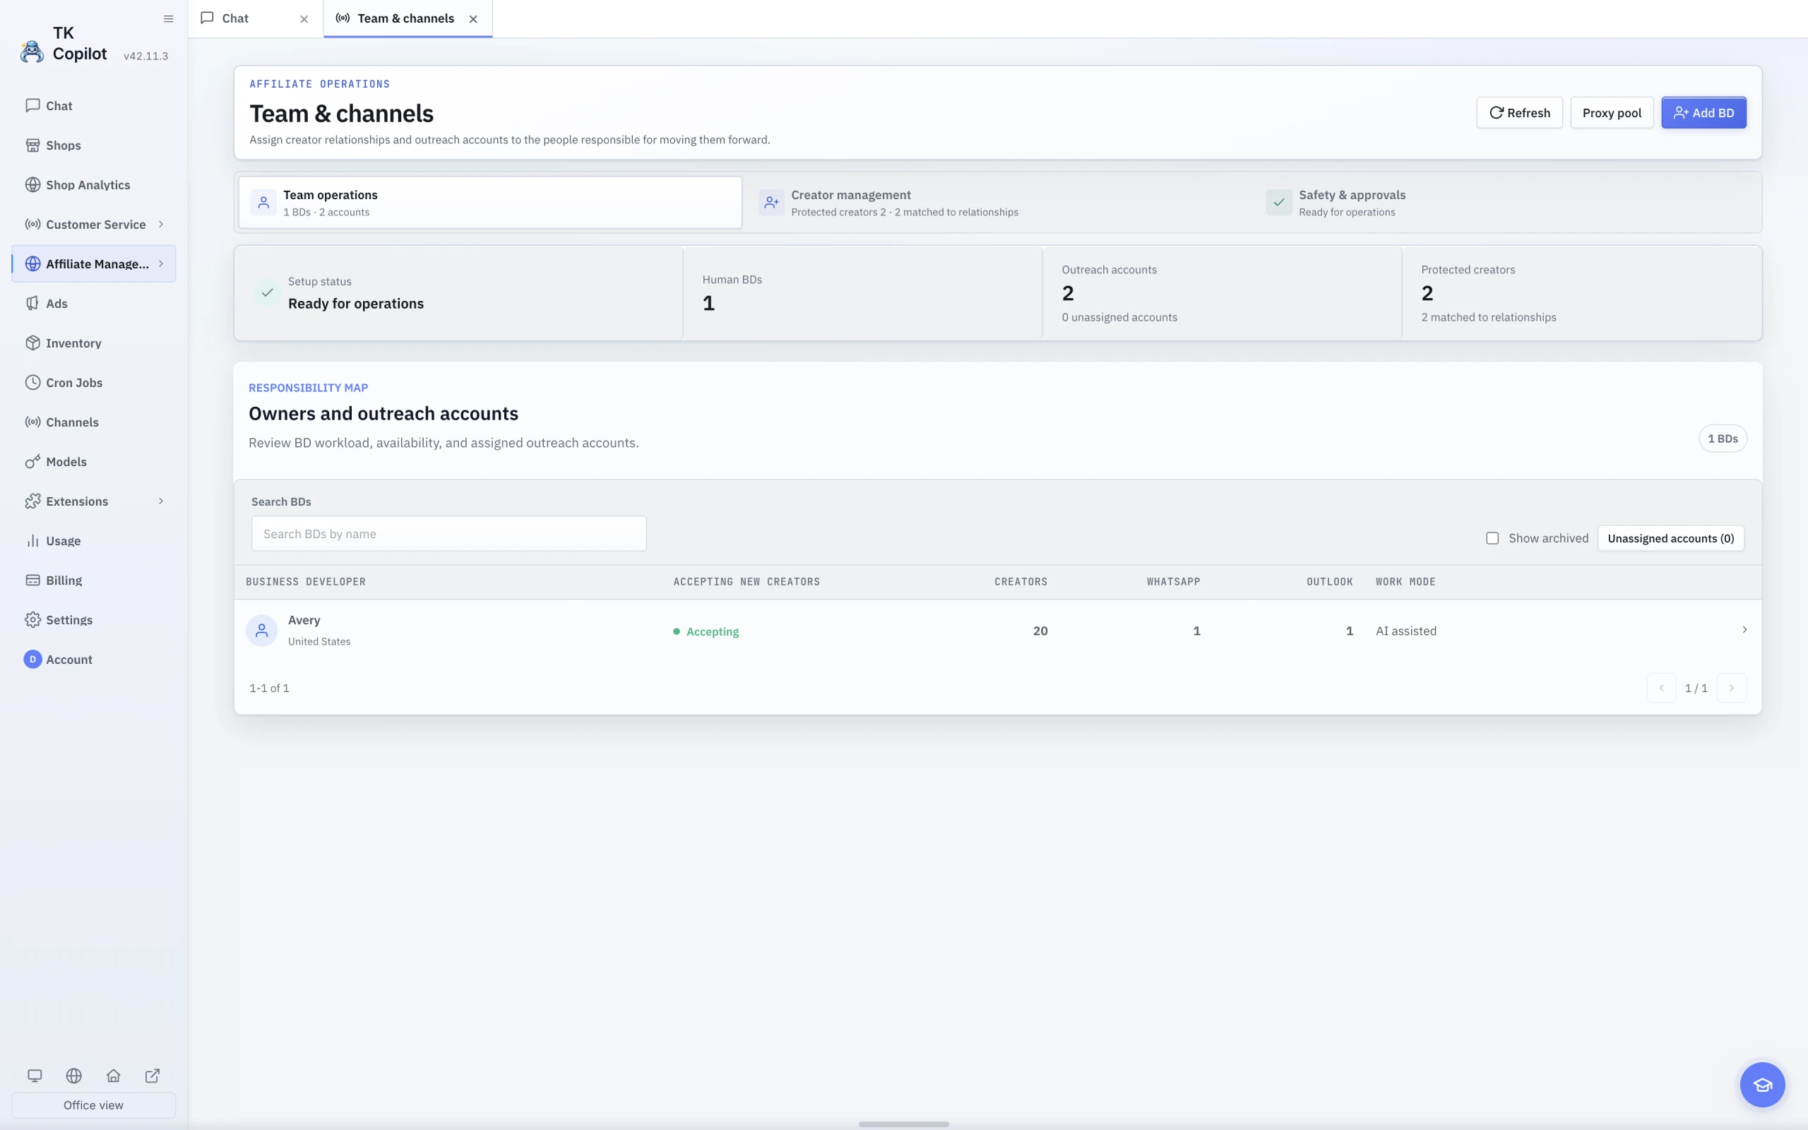This screenshot has height=1130, width=1808.
Task: Enable the Show archived checkbox
Action: (x=1492, y=538)
